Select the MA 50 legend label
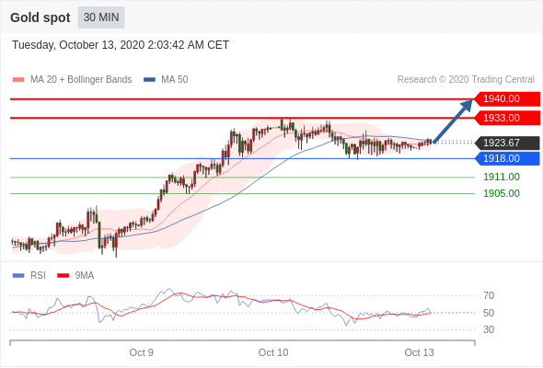The width and height of the screenshot is (543, 368). (x=175, y=80)
